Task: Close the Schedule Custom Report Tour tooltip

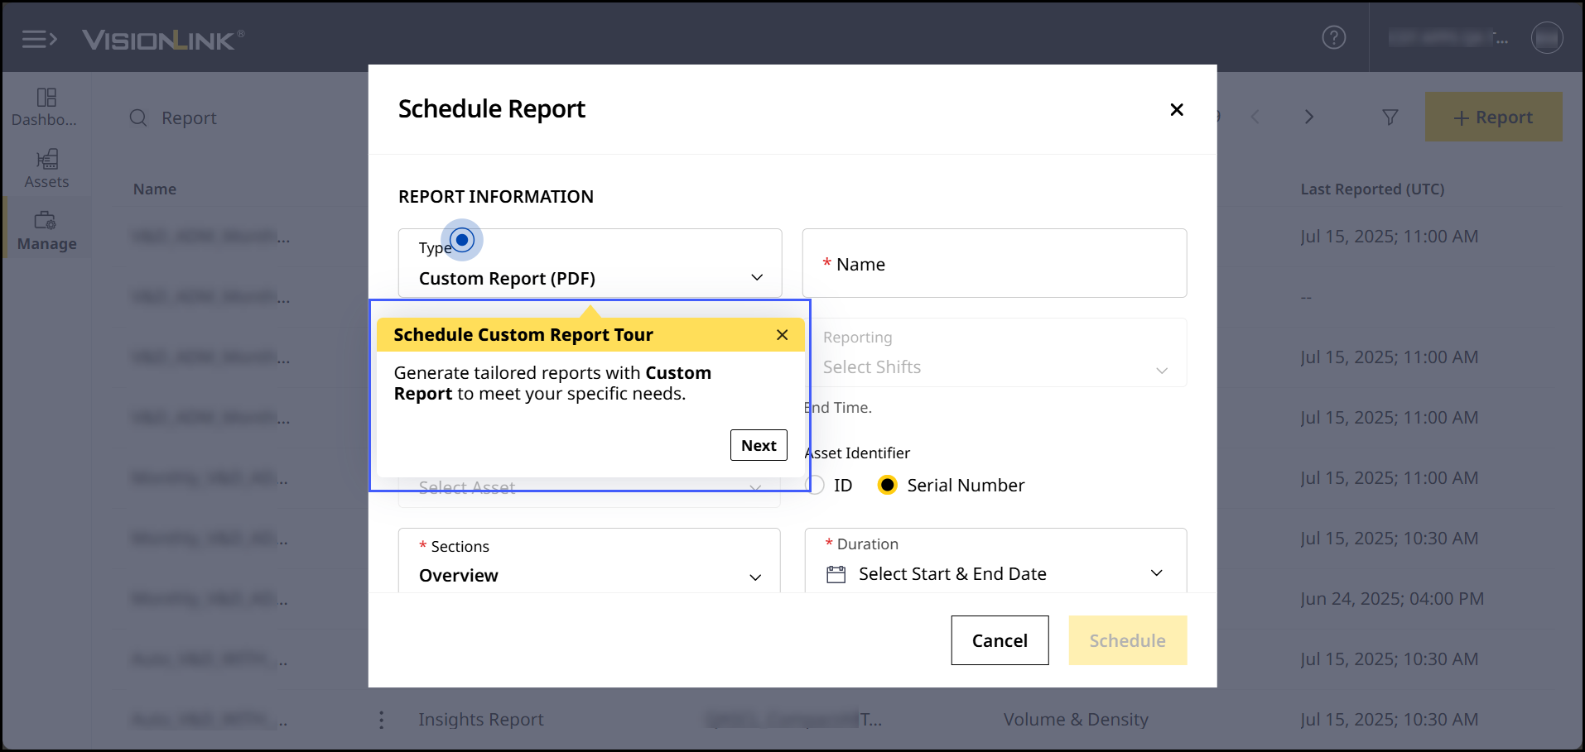Action: click(782, 335)
